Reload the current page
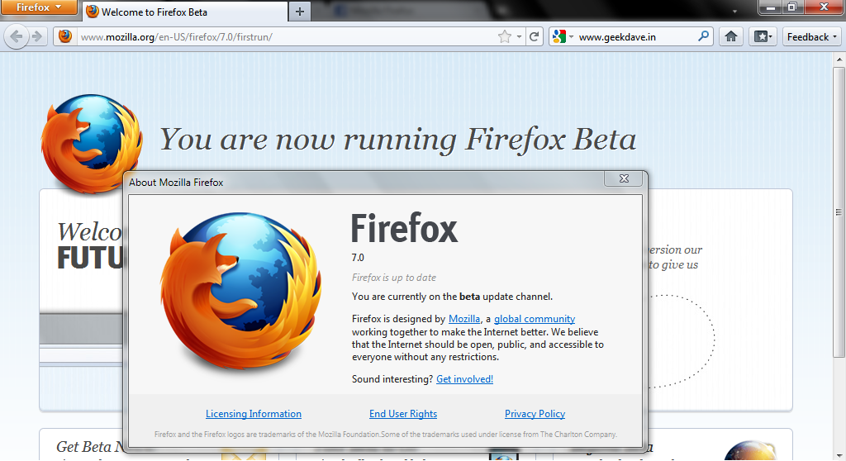The width and height of the screenshot is (846, 461). (x=535, y=36)
